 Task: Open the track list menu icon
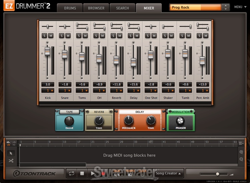(x=241, y=143)
